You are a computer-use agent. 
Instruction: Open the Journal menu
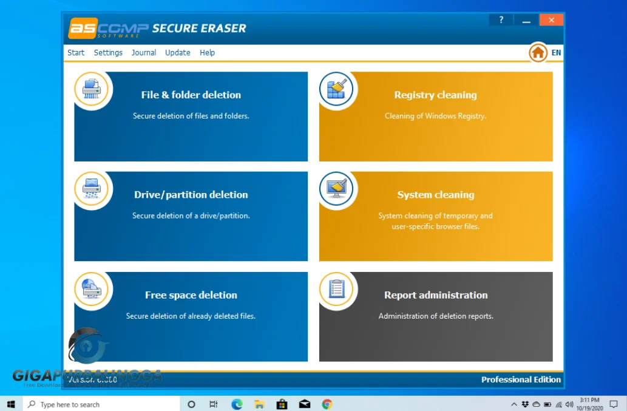pyautogui.click(x=144, y=52)
